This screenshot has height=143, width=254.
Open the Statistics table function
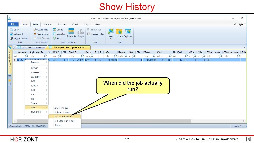(x=59, y=34)
